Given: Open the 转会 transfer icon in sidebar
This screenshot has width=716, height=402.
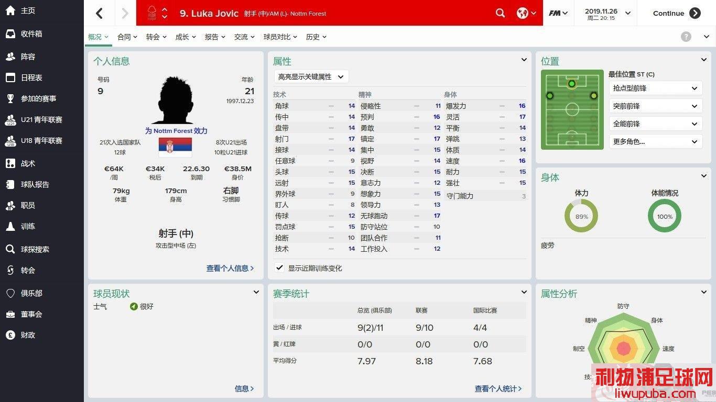Looking at the screenshot, I should [10, 270].
